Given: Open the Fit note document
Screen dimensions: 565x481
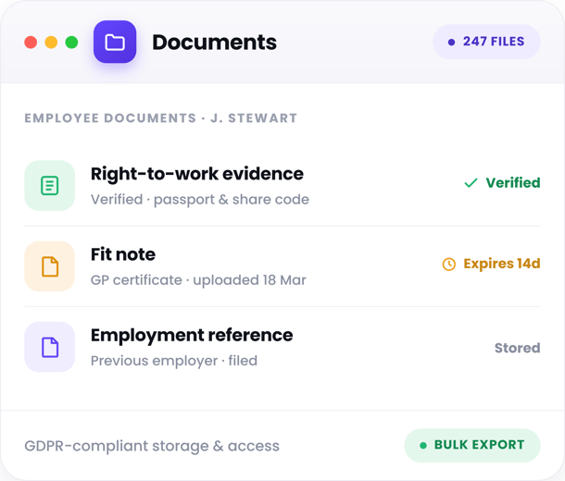Looking at the screenshot, I should (282, 266).
